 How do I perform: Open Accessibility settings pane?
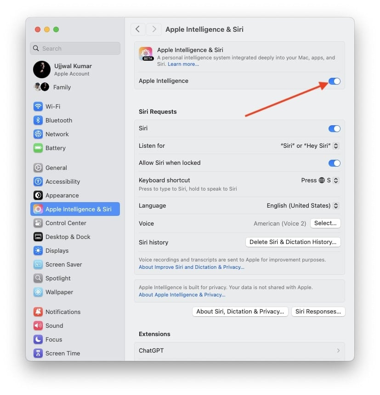pos(75,182)
